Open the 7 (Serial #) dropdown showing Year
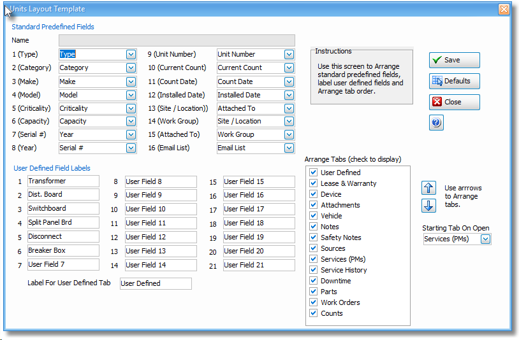The width and height of the screenshot is (519, 340). [x=131, y=134]
